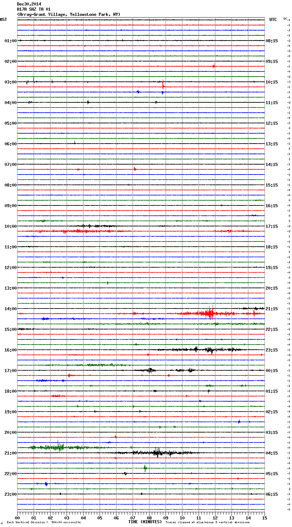292x527 pixels.
Task: Select the 06:00 MST time label
Action: (x=10, y=144)
